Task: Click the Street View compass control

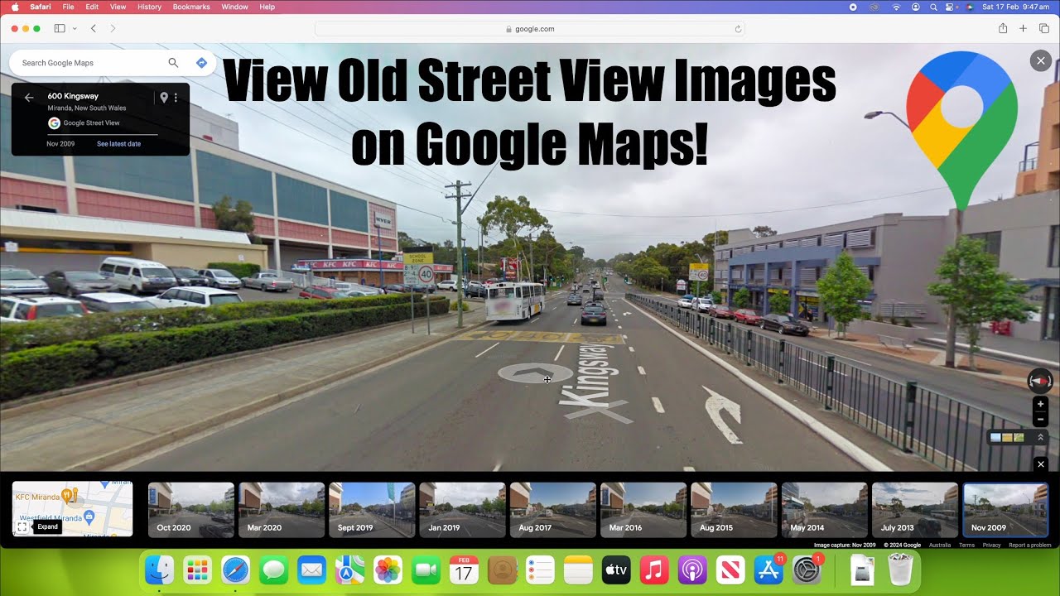Action: click(x=1040, y=381)
